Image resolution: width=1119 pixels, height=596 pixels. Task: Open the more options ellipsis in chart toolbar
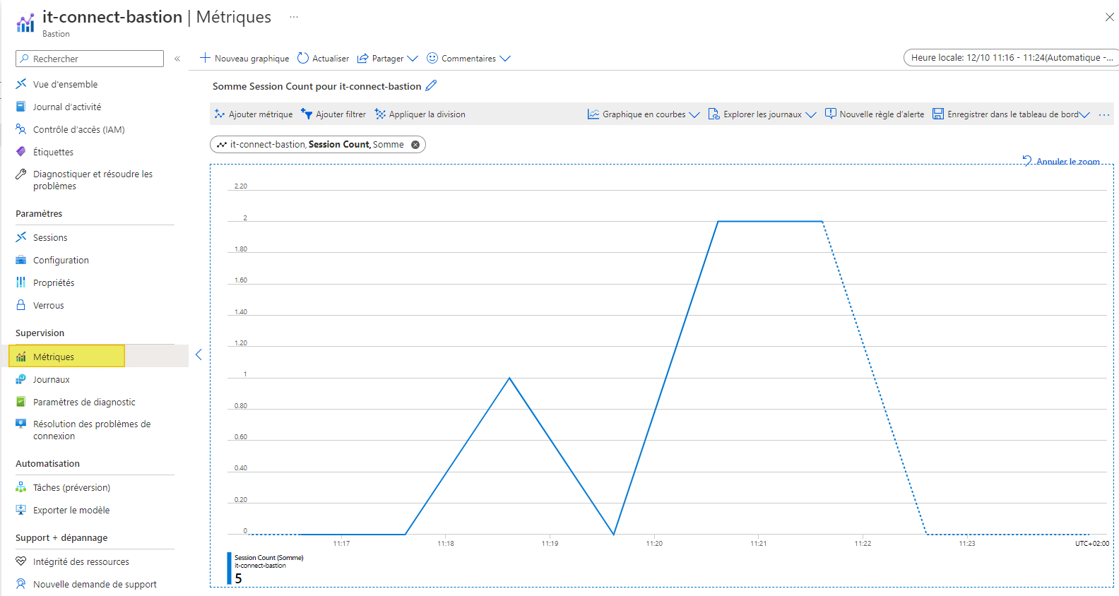coord(1104,114)
